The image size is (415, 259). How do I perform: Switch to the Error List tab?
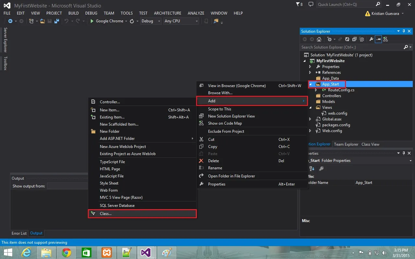(19, 233)
